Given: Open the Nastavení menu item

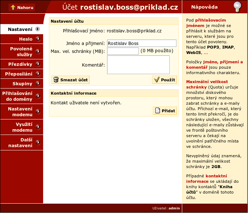Looking at the screenshot, I should (x=22, y=29).
